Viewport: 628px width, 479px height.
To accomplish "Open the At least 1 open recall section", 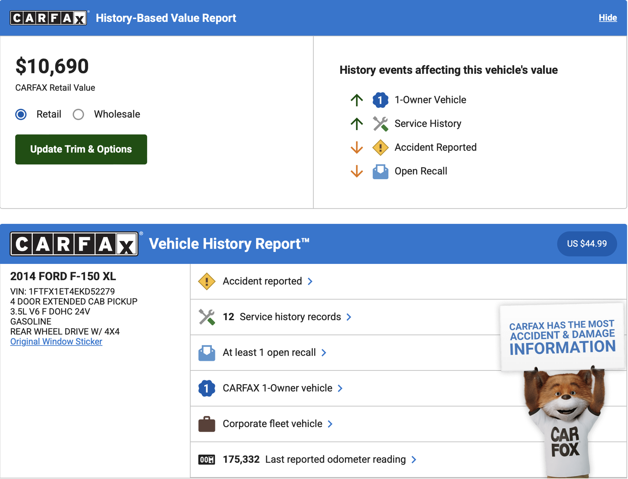I will click(x=269, y=353).
